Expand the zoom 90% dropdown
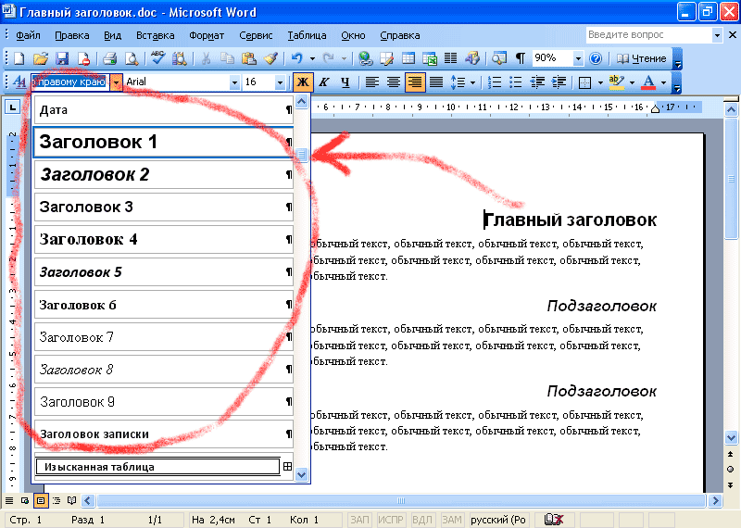Image resolution: width=741 pixels, height=528 pixels. 579,58
